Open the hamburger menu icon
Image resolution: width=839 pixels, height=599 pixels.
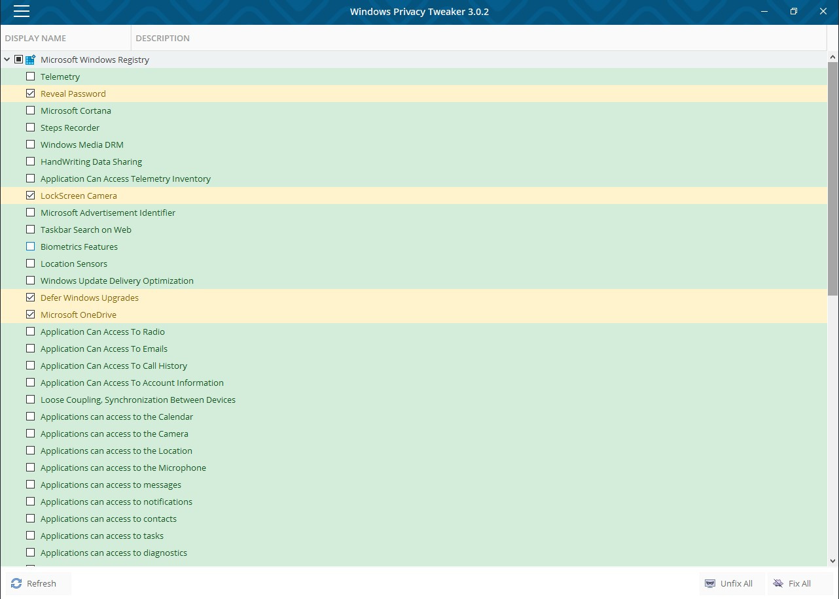[21, 11]
